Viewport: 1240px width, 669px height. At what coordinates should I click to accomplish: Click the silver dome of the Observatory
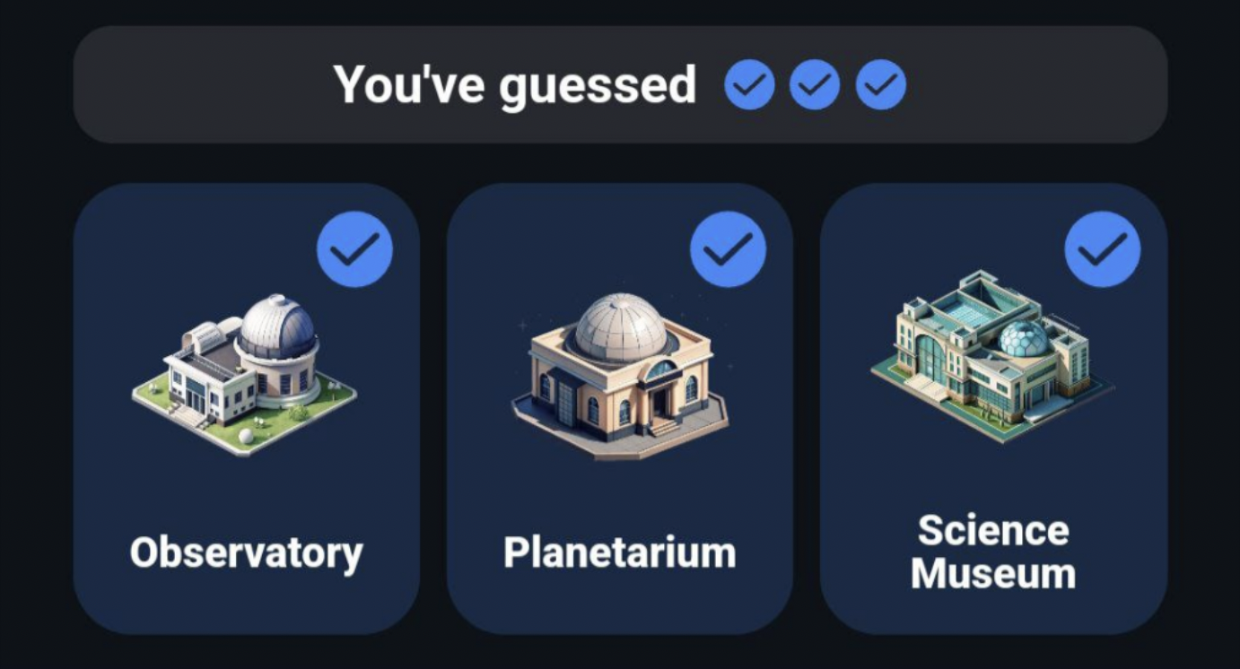276,326
